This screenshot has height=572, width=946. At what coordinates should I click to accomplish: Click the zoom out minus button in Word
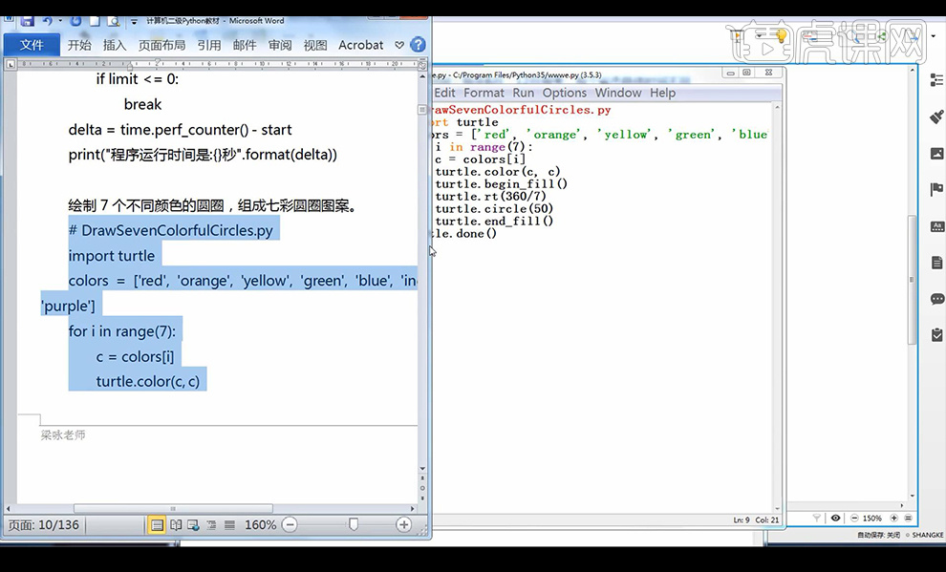290,525
